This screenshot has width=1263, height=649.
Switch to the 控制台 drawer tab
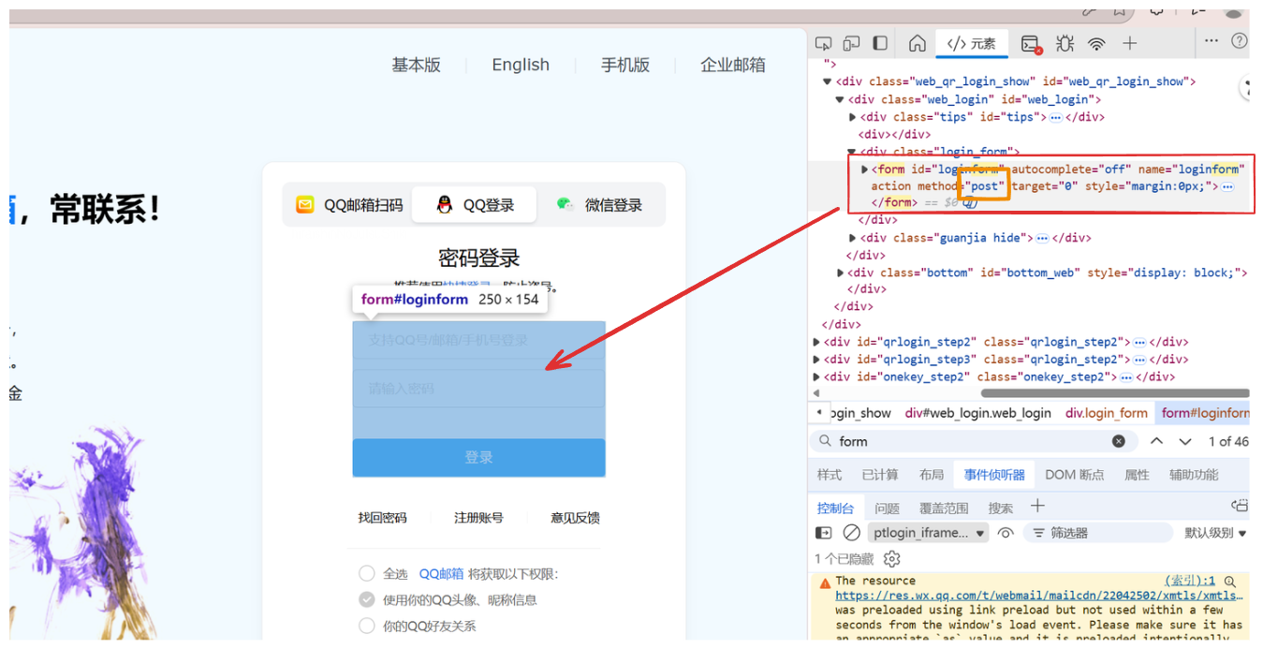click(x=835, y=508)
